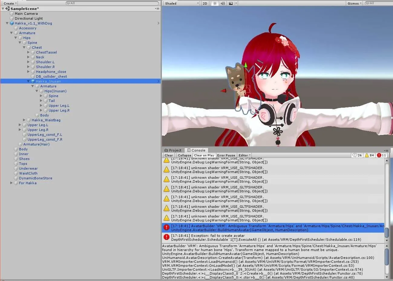Click the Armature(Hair) object icon
This screenshot has width=393, height=281.
[x=20, y=144]
